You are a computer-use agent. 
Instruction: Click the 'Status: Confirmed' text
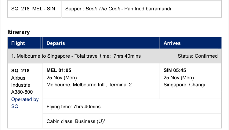coord(198,56)
